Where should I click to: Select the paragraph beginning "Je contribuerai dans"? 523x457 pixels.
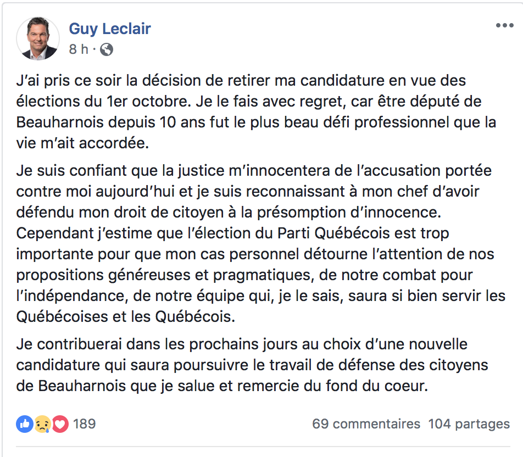pos(252,365)
